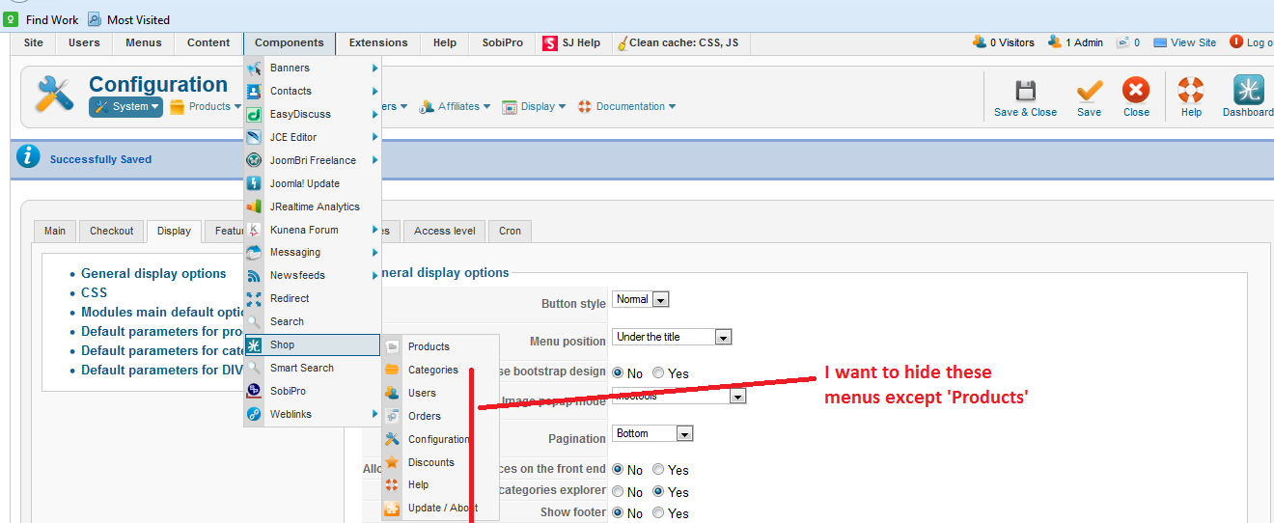Click the Update / About icon
This screenshot has width=1274, height=523.
(x=392, y=509)
